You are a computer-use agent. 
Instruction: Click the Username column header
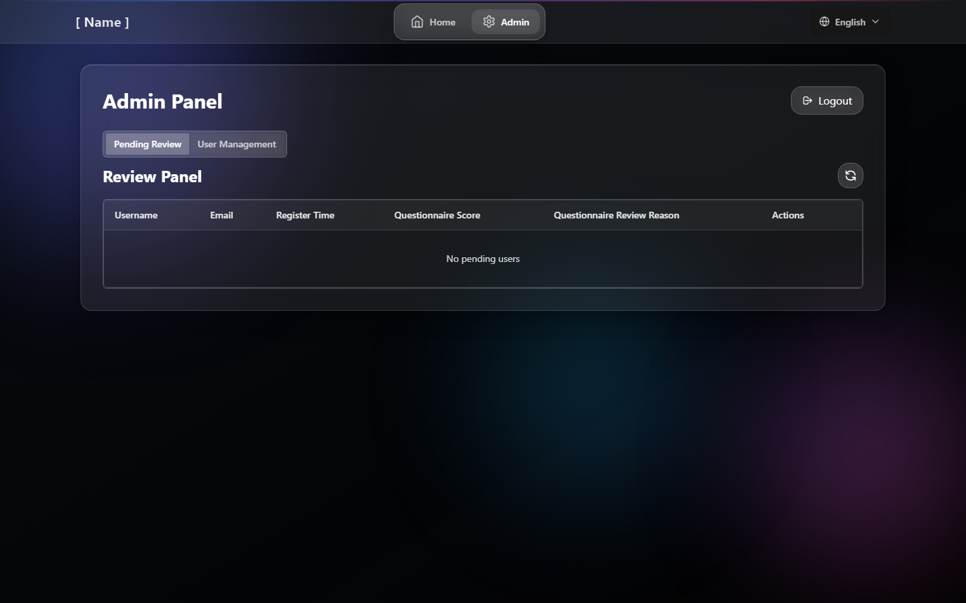pyautogui.click(x=136, y=215)
